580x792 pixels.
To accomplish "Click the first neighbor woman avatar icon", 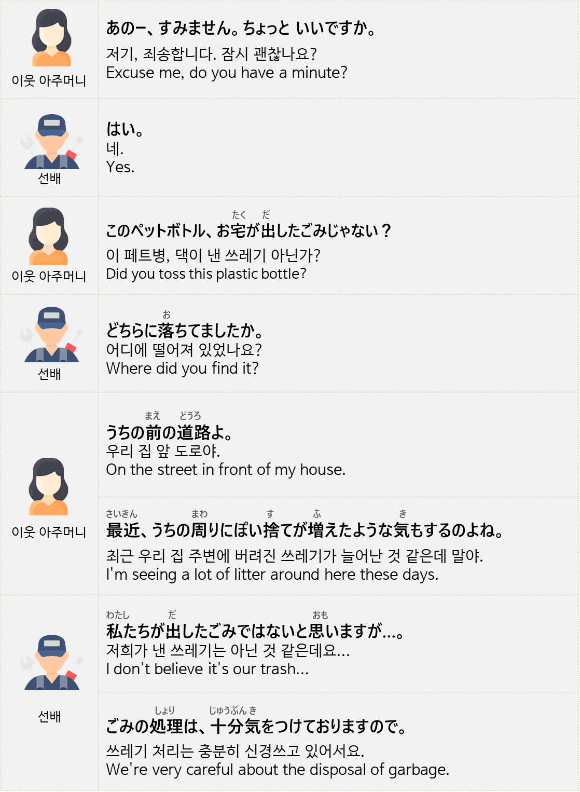I will pyautogui.click(x=51, y=38).
